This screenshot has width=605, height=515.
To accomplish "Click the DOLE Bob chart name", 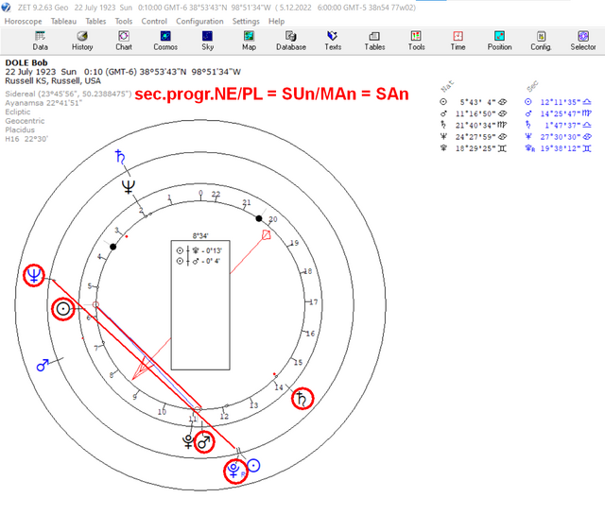I will coord(26,62).
